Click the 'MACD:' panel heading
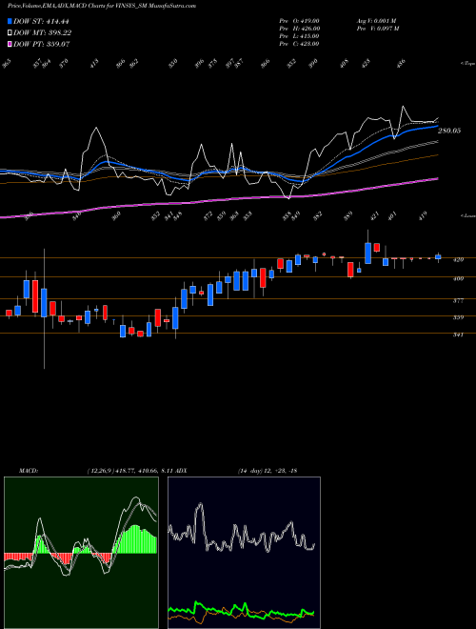Image resolution: width=476 pixels, height=629 pixels. click(x=28, y=471)
